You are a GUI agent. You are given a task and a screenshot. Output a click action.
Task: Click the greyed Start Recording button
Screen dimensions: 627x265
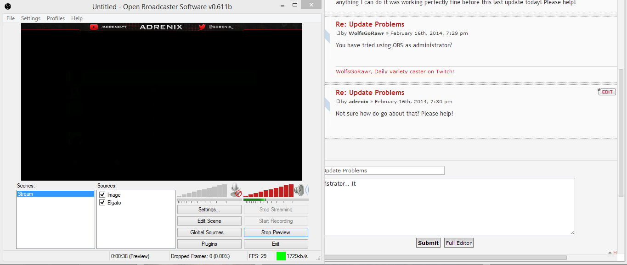(x=276, y=221)
